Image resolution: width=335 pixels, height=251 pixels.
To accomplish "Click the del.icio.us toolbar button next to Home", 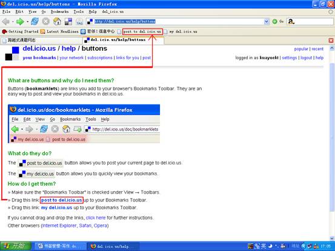I will pos(68,22).
